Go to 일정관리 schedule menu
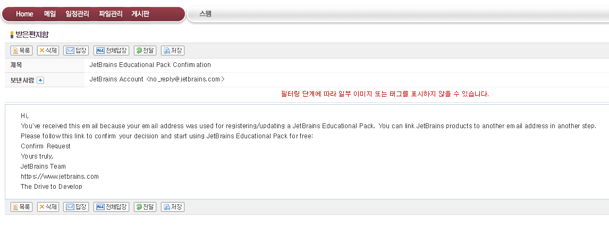Screen dimensions: 609x225 [77, 14]
